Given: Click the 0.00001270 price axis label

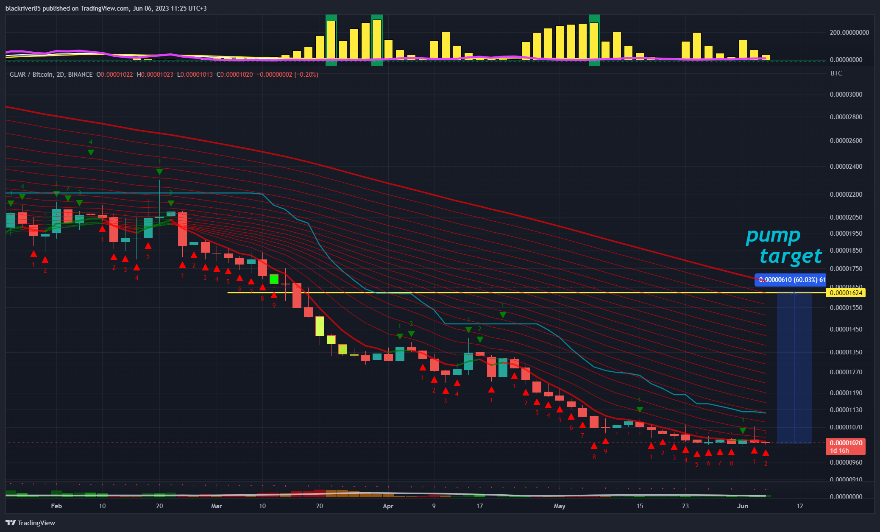Looking at the screenshot, I should coord(846,372).
